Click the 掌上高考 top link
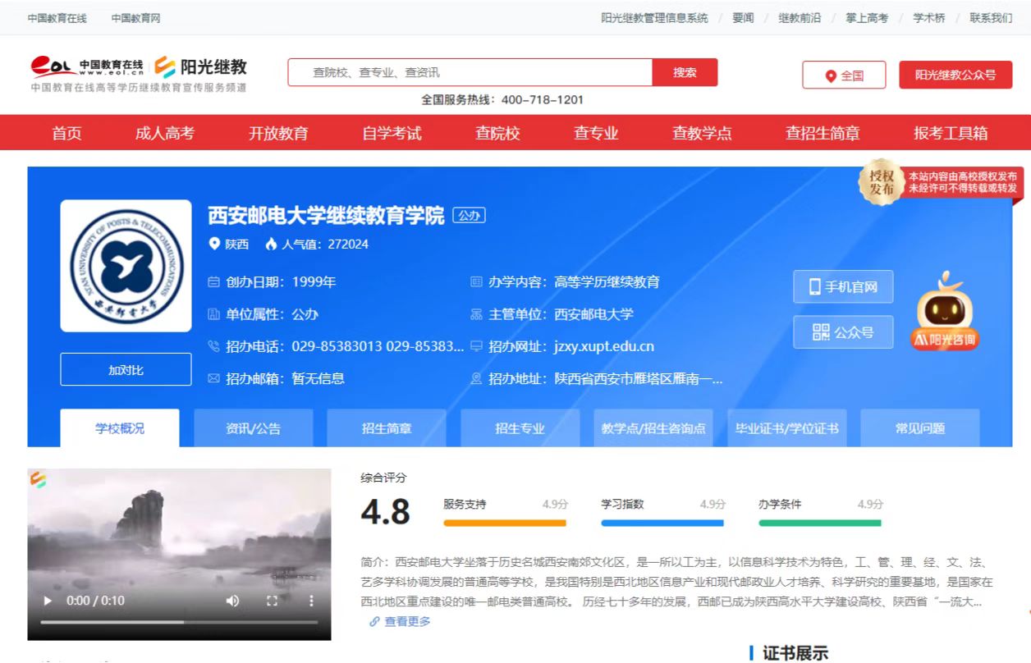Viewport: 1031px width, 663px height. tap(867, 18)
